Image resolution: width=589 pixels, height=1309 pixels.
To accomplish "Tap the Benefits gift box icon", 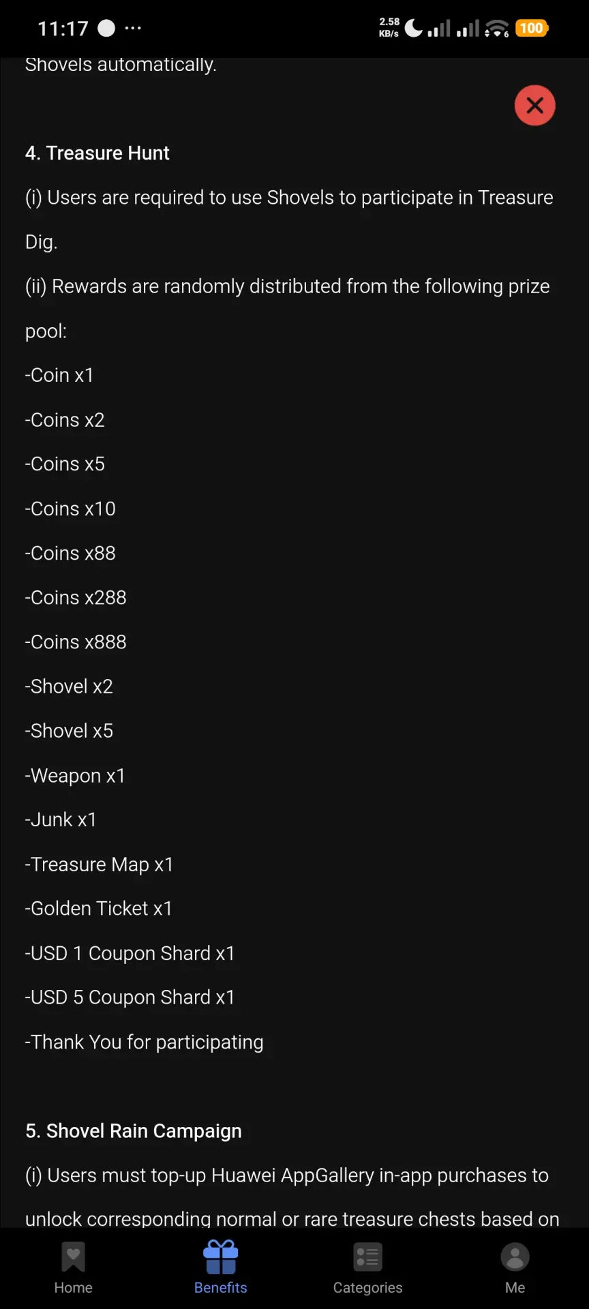I will [221, 1257].
